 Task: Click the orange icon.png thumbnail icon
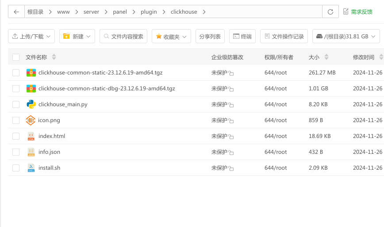(31, 120)
